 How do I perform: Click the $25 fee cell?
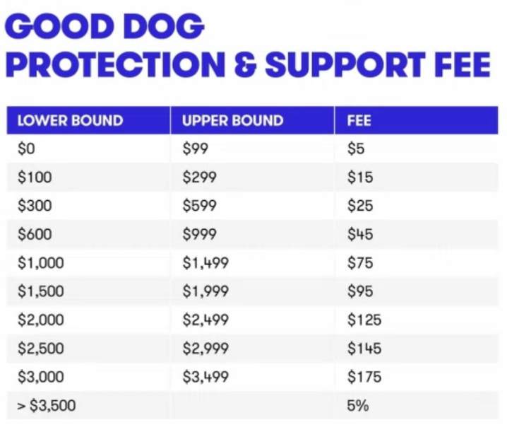click(360, 206)
